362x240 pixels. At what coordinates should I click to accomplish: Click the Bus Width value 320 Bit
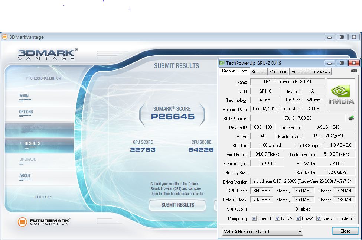click(x=336, y=163)
